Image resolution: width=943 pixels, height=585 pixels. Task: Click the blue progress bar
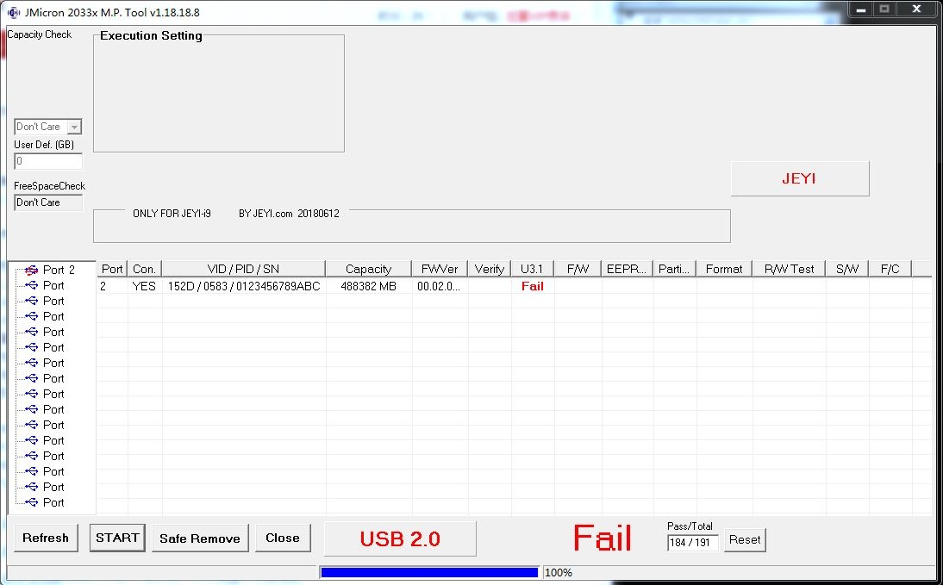coord(429,572)
